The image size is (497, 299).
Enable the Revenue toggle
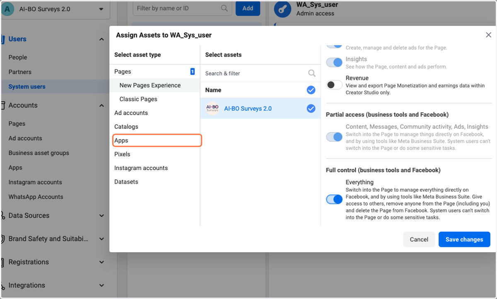click(334, 85)
